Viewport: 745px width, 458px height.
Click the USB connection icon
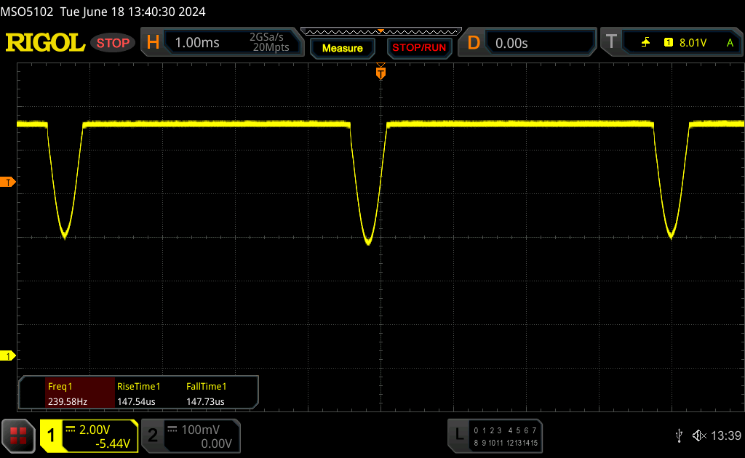point(679,435)
